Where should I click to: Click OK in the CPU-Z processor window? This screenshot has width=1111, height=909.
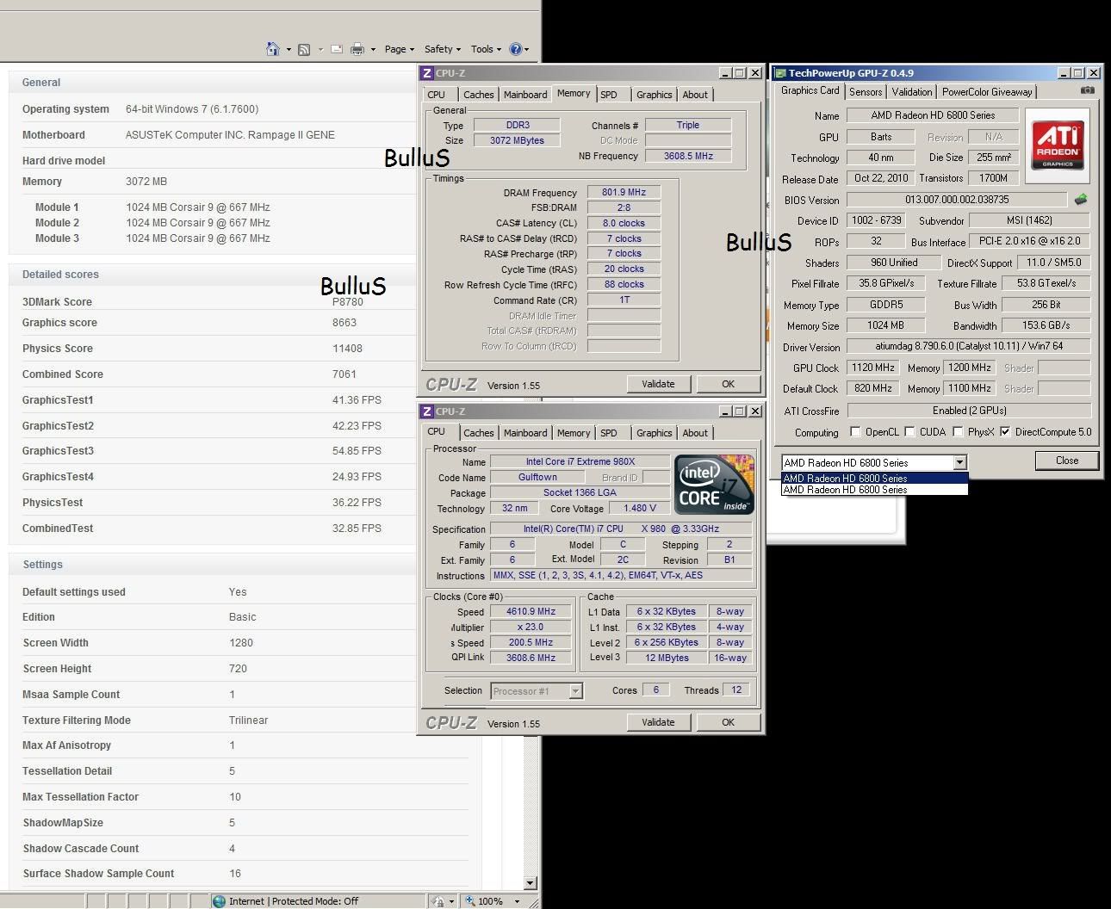pyautogui.click(x=728, y=722)
